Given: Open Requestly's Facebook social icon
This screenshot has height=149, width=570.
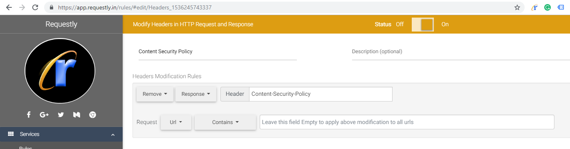Looking at the screenshot, I should pos(29,115).
